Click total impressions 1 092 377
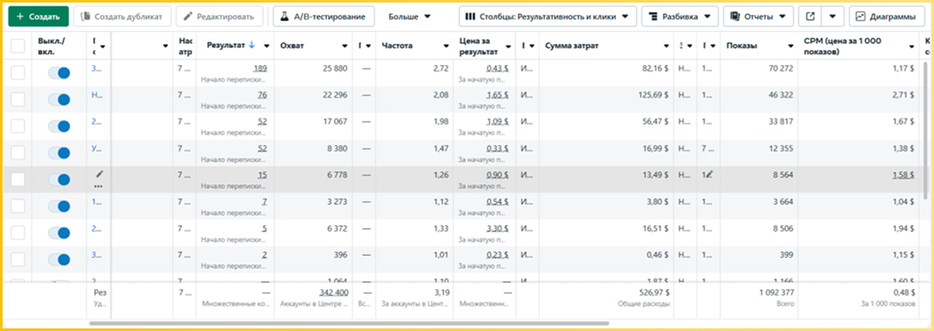The height and width of the screenshot is (331, 934). (x=777, y=293)
